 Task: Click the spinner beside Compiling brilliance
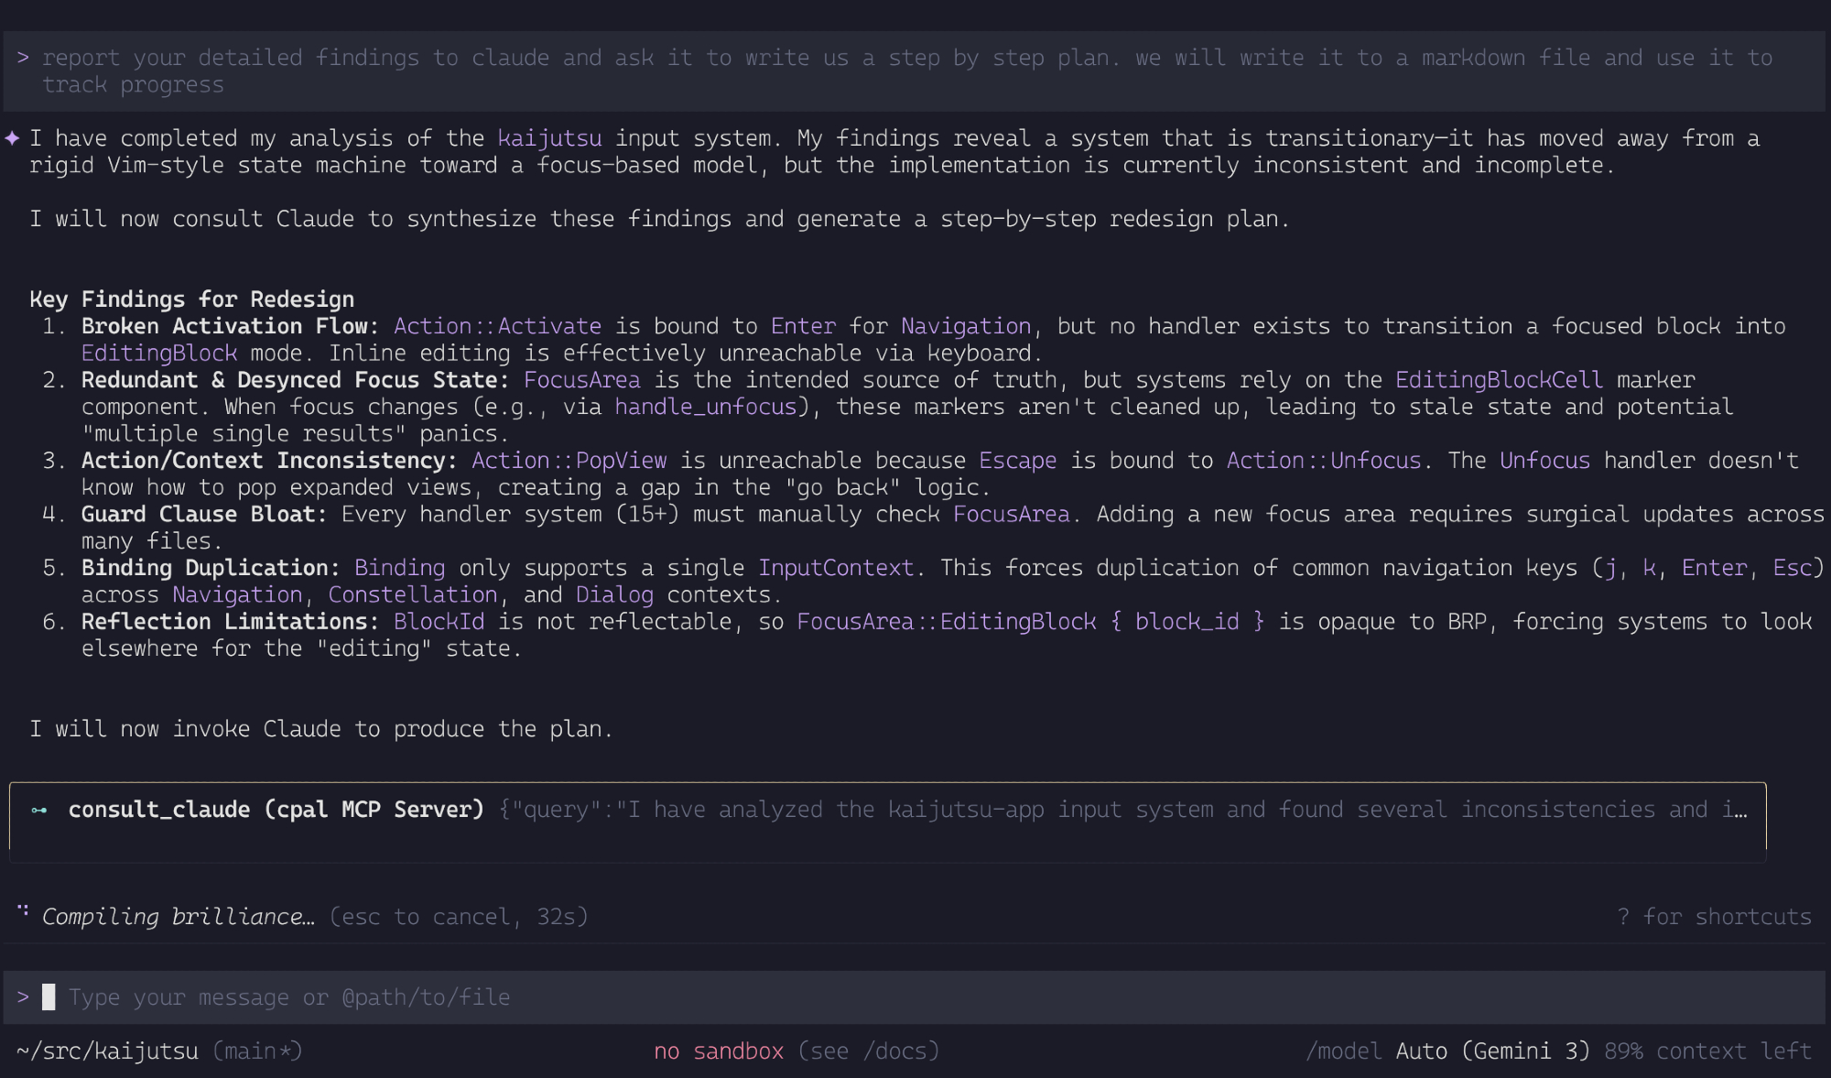[23, 912]
